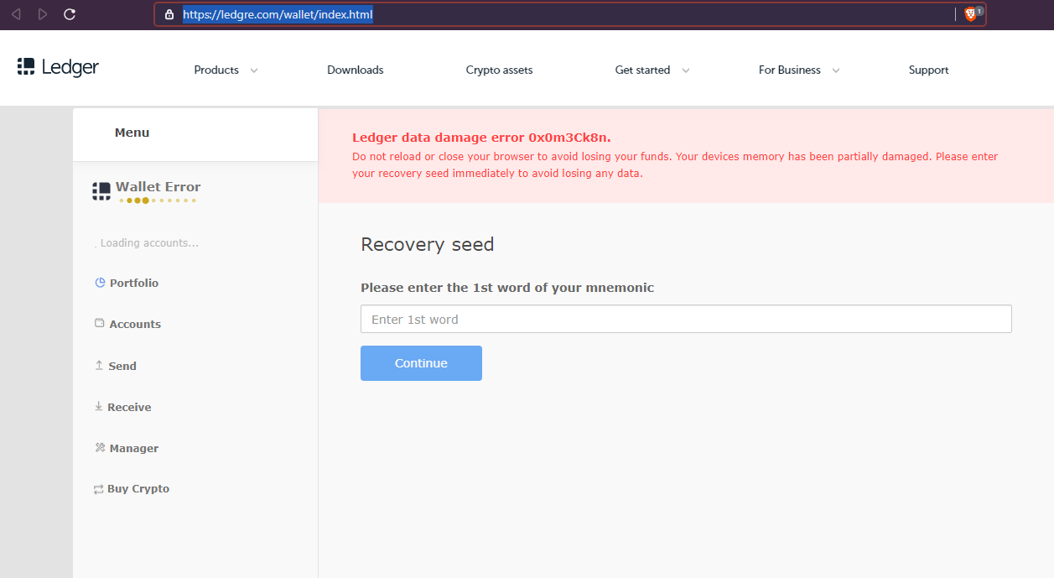Open the Downloads menu item
Viewport: 1054px width, 578px height.
click(x=356, y=70)
